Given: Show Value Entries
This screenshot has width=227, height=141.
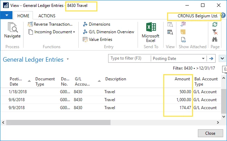Looking at the screenshot, I should 97,39.
